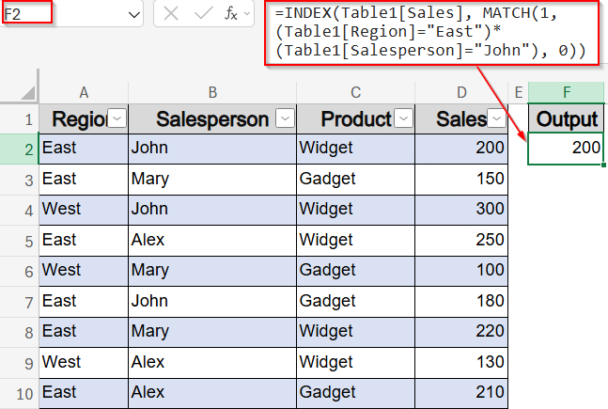Click Mary in row 3

(x=212, y=180)
